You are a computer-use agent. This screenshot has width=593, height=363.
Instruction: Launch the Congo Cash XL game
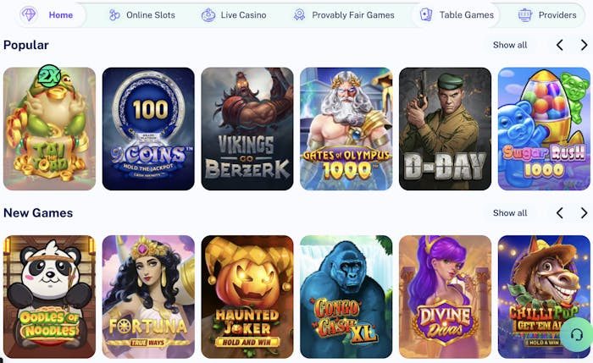tap(346, 297)
